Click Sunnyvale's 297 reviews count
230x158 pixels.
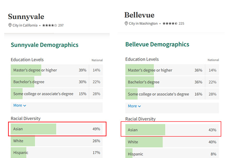point(61,25)
